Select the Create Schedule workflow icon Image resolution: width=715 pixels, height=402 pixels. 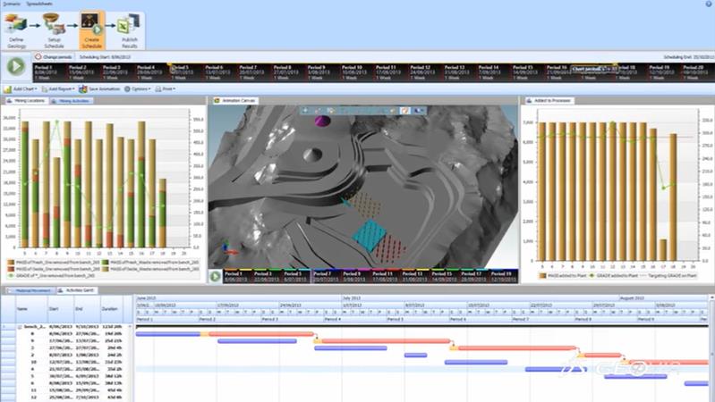(91, 30)
